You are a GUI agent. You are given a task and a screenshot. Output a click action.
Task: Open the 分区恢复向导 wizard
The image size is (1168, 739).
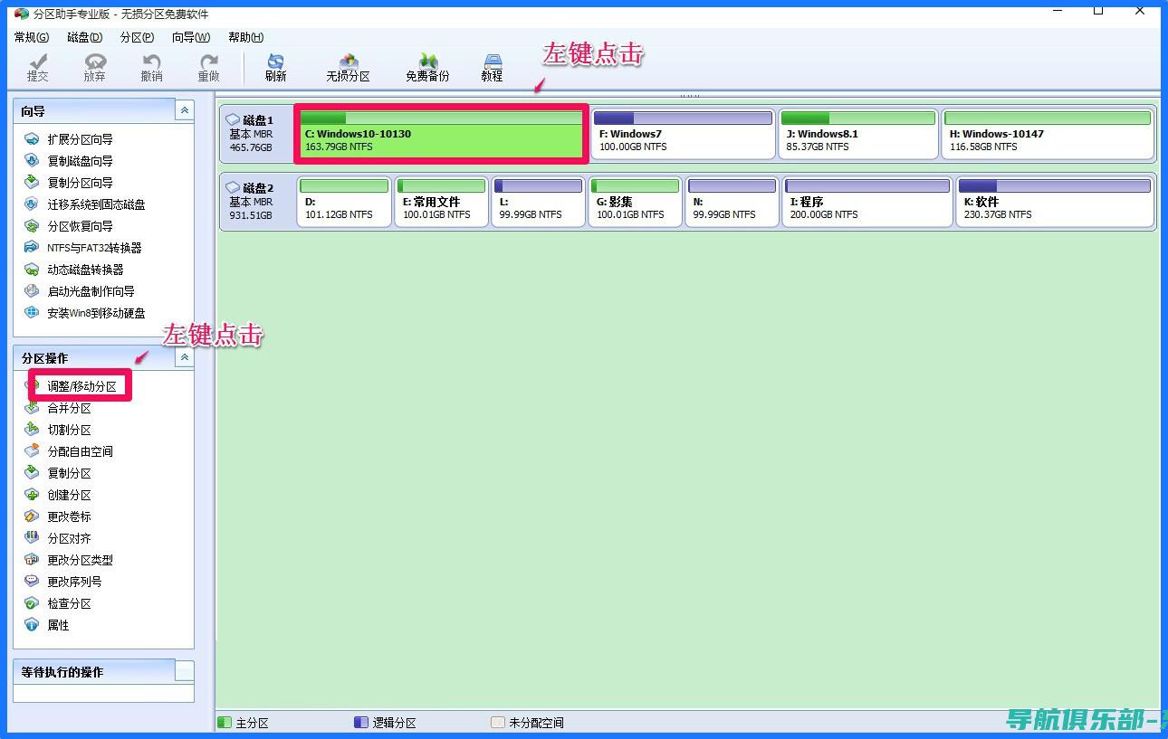pyautogui.click(x=69, y=226)
